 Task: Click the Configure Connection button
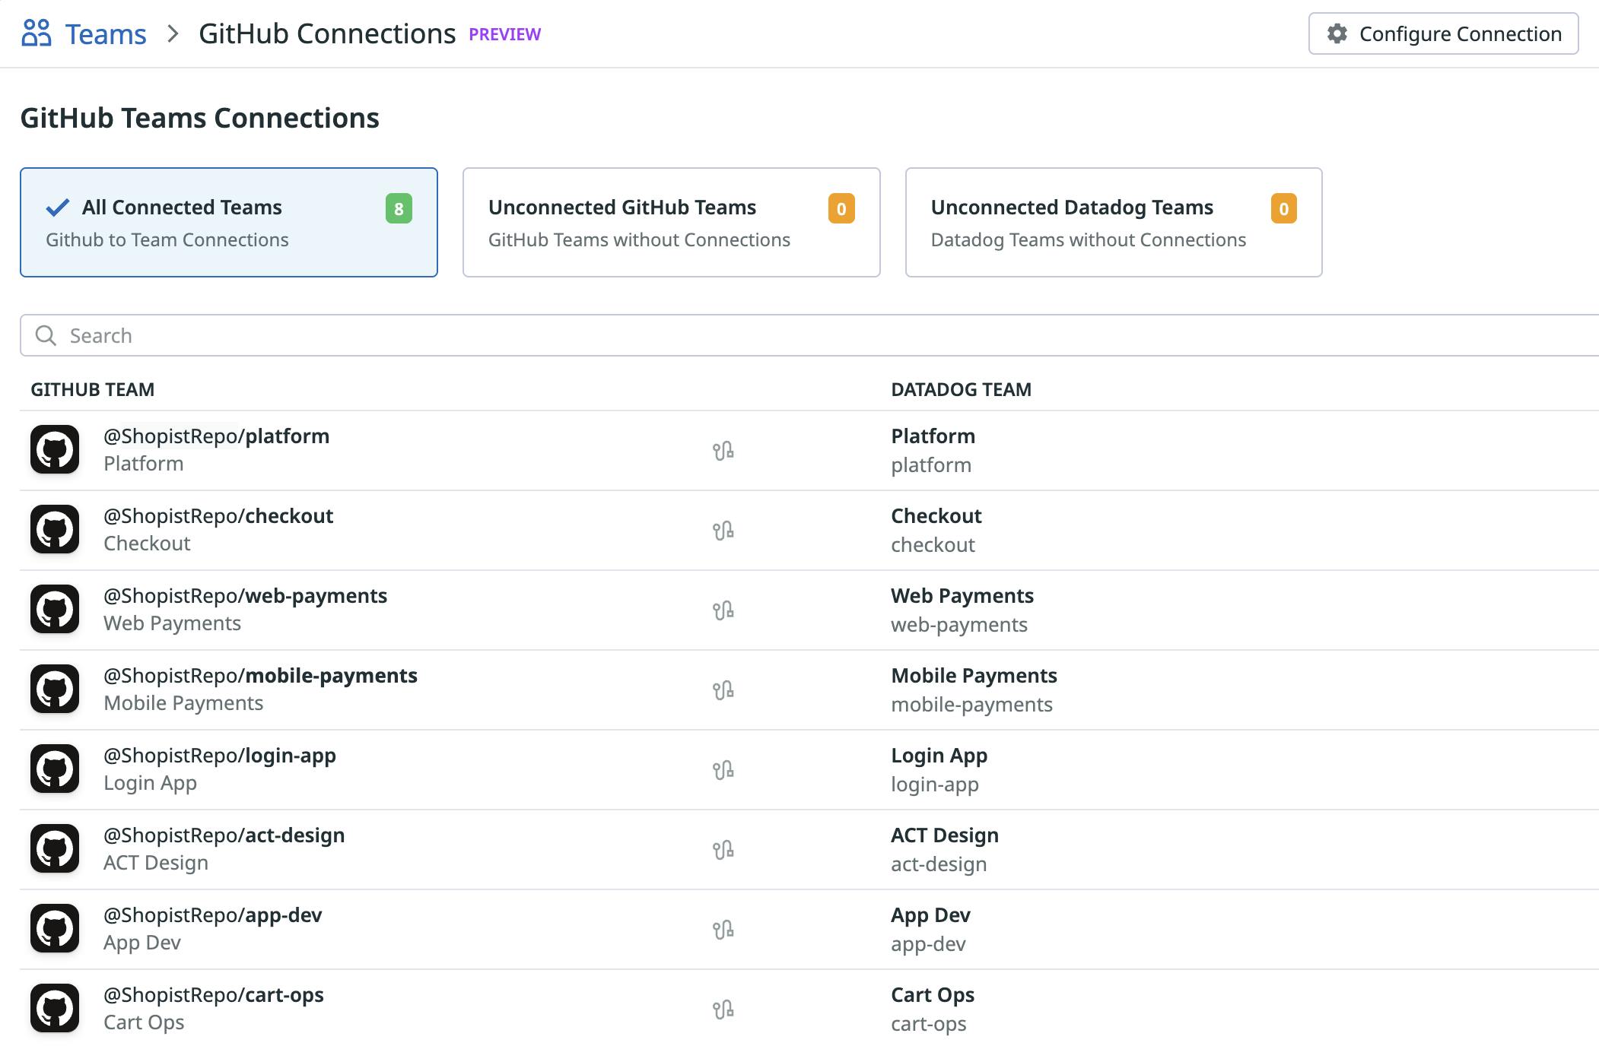pyautogui.click(x=1443, y=33)
